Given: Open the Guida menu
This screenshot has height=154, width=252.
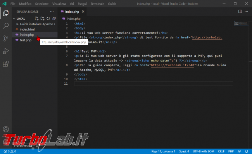Looking at the screenshot, I should (x=112, y=4).
